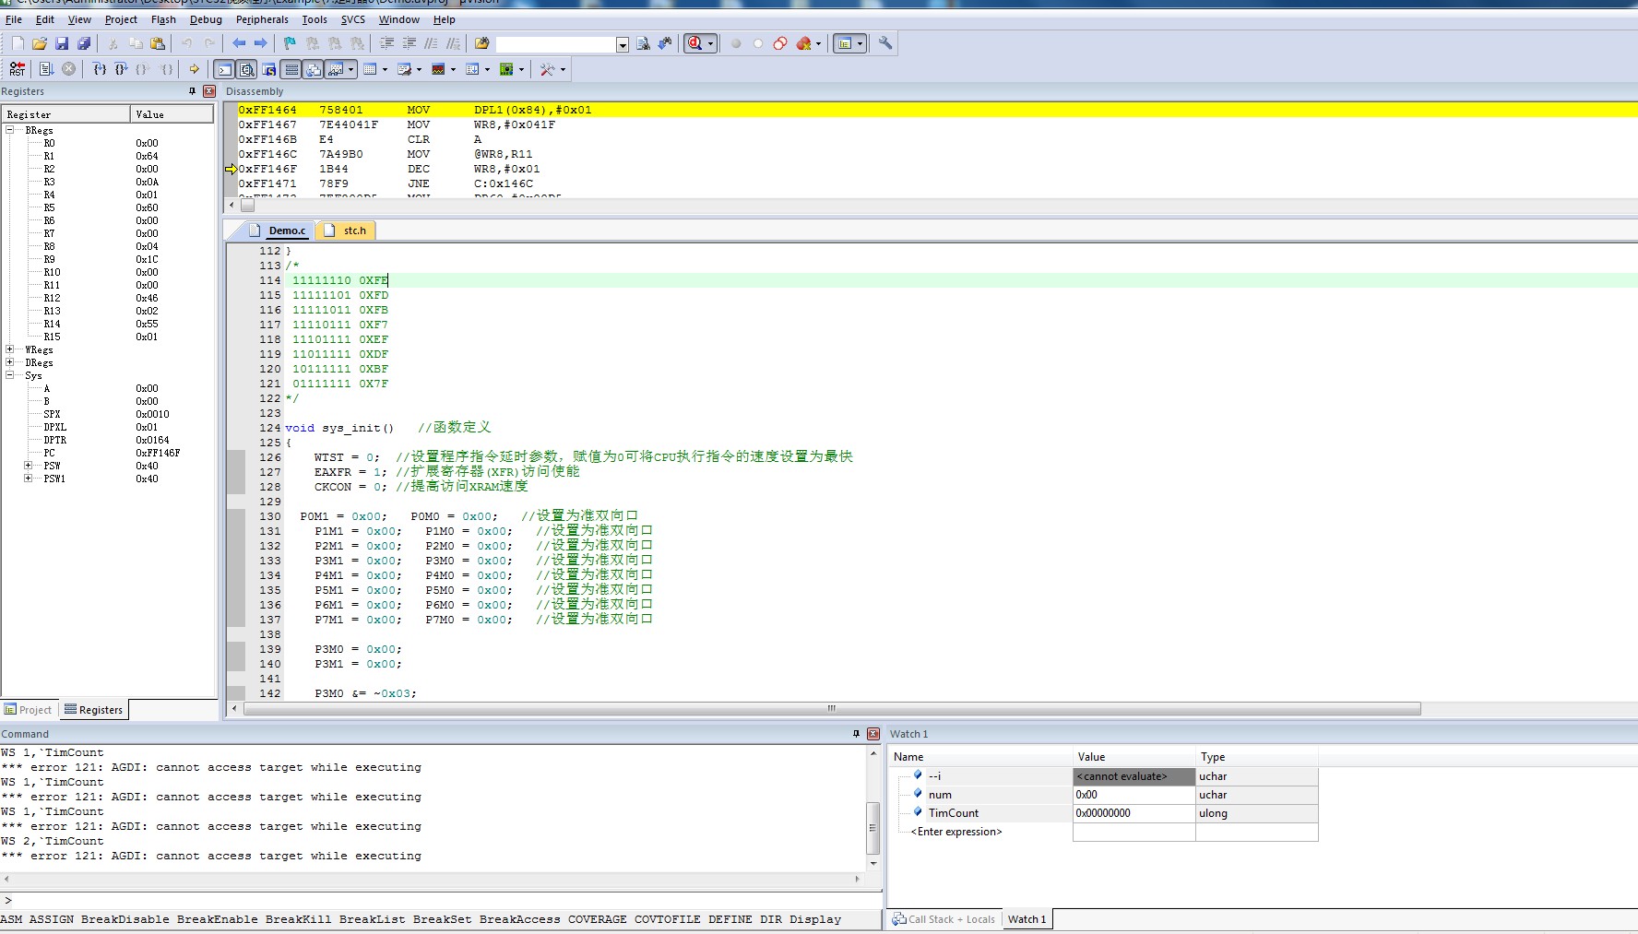Start/stop debug session icon
The image size is (1638, 934).
(x=694, y=43)
